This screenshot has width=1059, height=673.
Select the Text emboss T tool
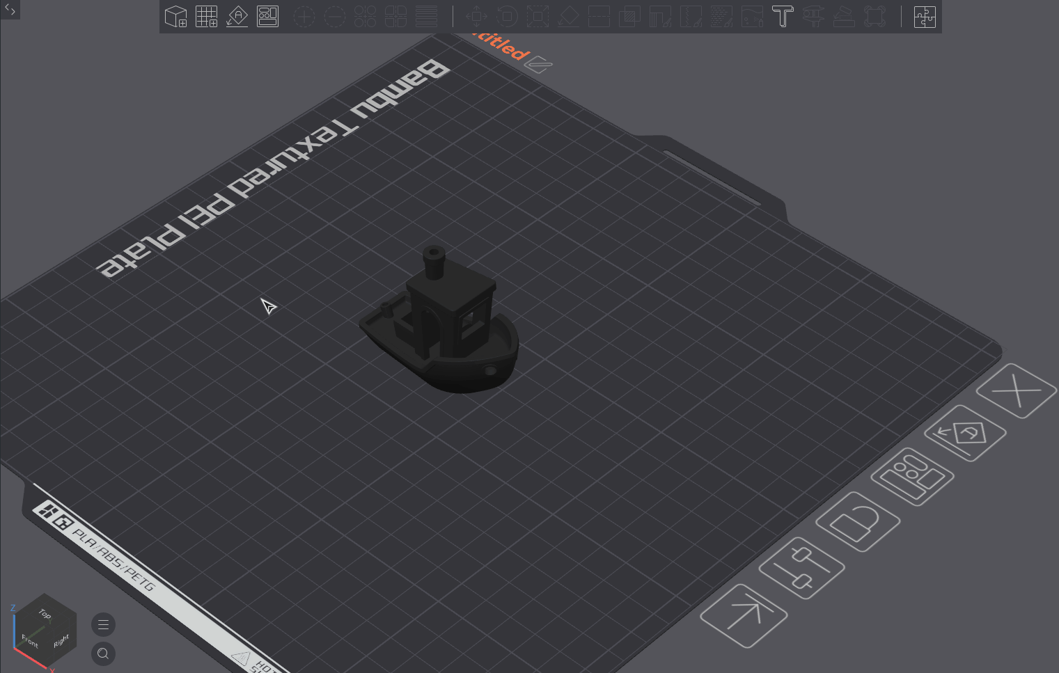pos(783,16)
